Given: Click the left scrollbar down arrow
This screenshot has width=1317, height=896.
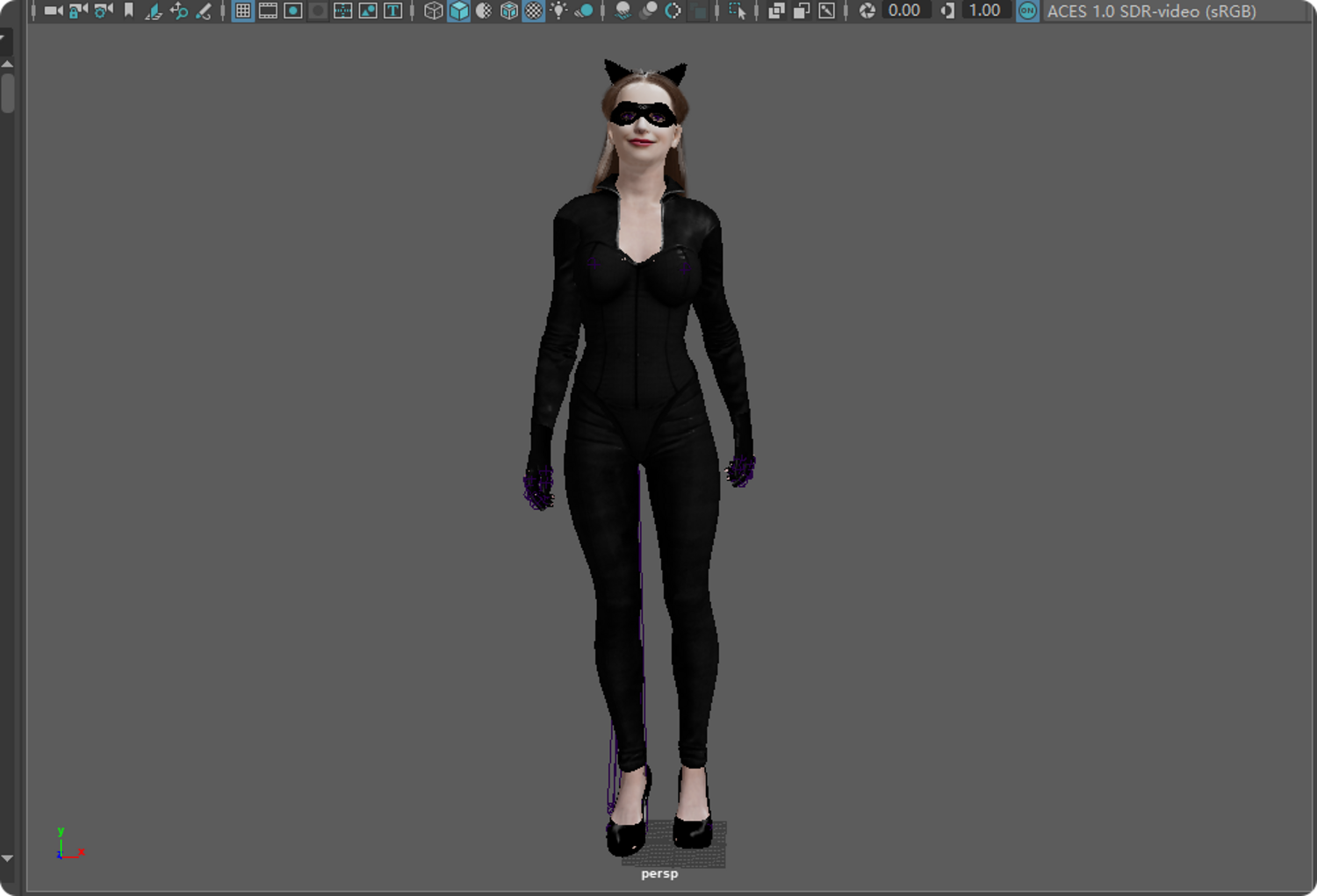Looking at the screenshot, I should 7,858.
